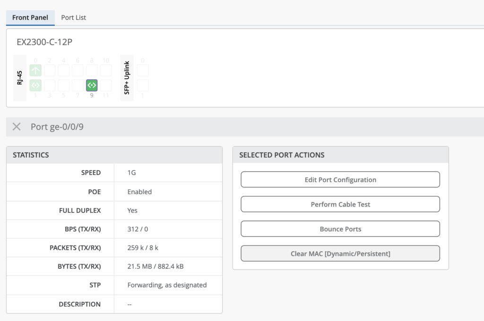The width and height of the screenshot is (484, 321).
Task: Click Clear MAC [Dynamic/Persistent] button
Action: point(340,253)
